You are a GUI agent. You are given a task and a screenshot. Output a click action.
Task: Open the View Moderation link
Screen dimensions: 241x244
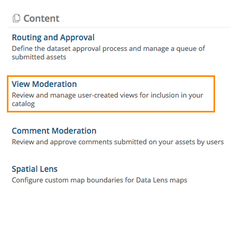(44, 84)
